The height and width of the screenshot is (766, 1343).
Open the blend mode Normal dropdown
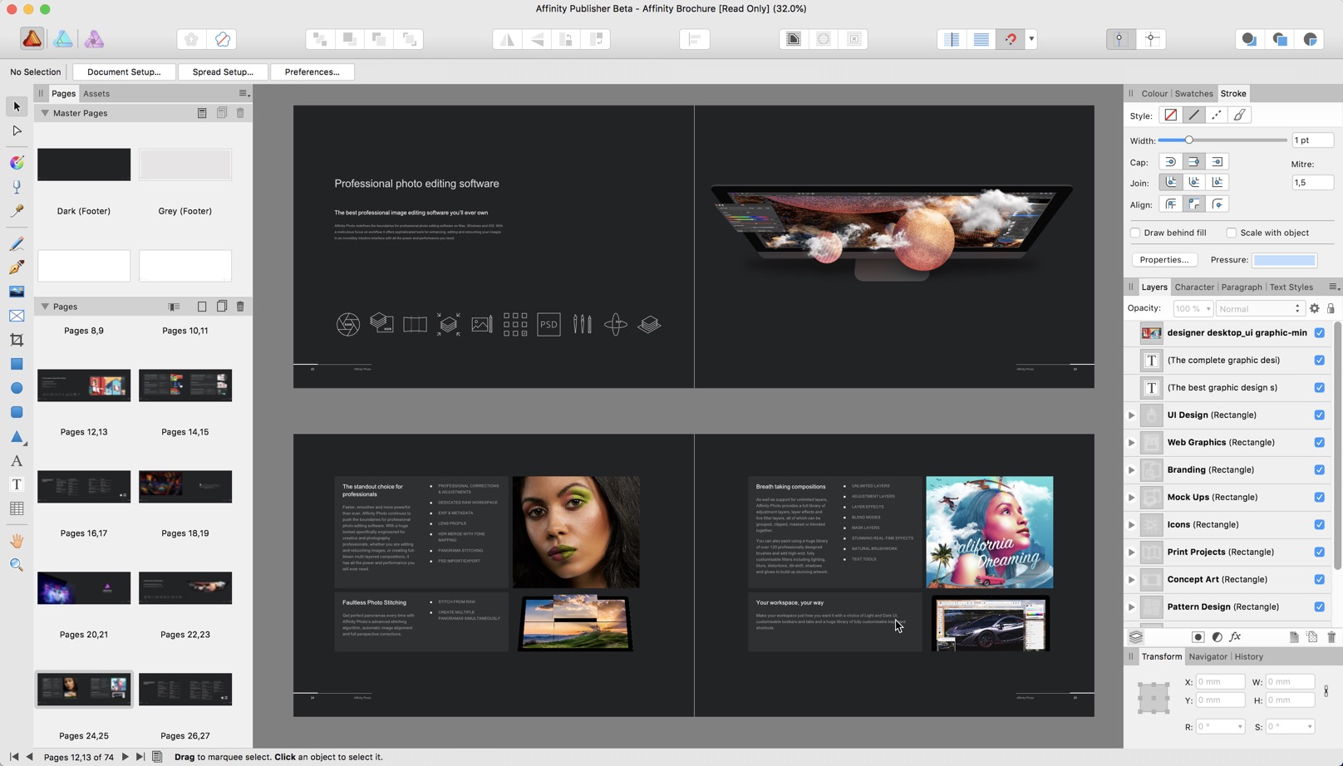(1259, 308)
